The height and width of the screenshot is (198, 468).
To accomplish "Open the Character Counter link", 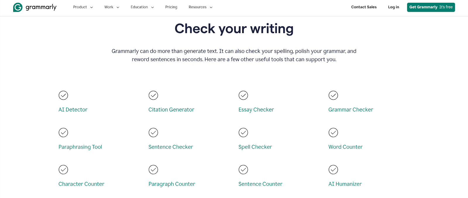I will (x=81, y=184).
